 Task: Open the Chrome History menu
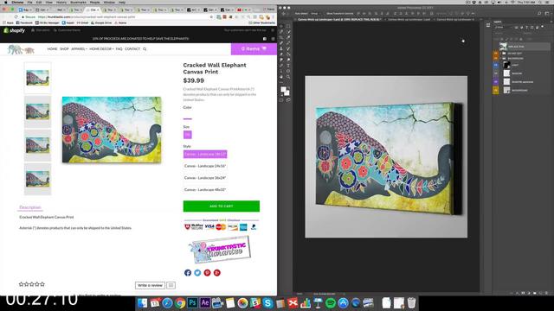click(61, 2)
